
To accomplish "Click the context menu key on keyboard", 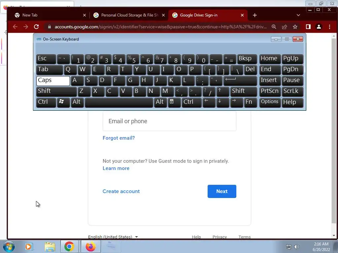I will (174, 103).
